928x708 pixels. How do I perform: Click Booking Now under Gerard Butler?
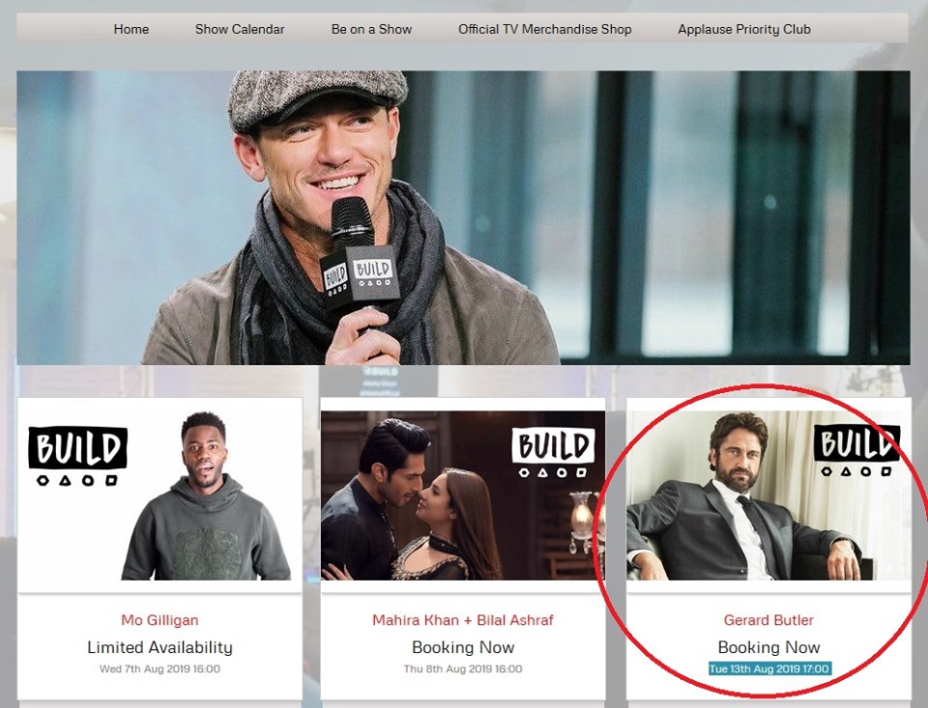[x=768, y=647]
